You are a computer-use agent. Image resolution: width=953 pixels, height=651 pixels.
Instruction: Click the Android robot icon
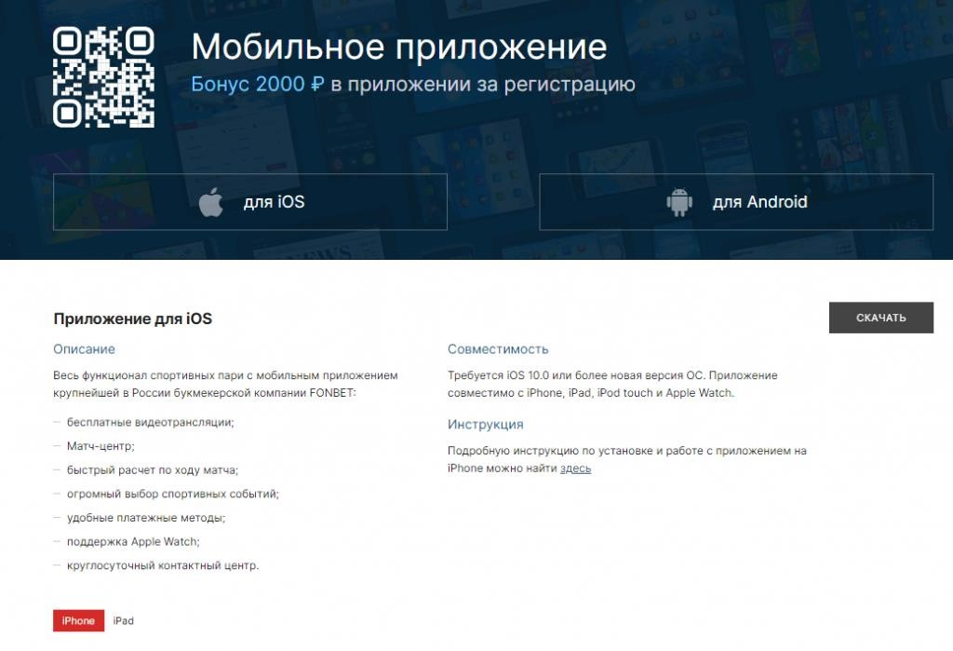[x=679, y=202]
